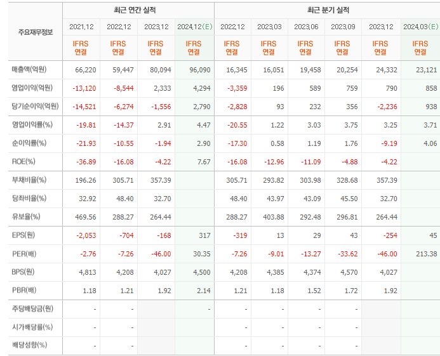
Task: Click the -19.81 operating margin value
Action: (86, 125)
